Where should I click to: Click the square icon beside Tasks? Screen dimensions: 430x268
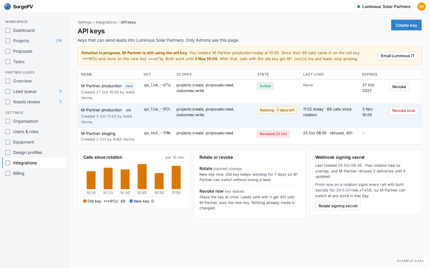click(x=8, y=62)
